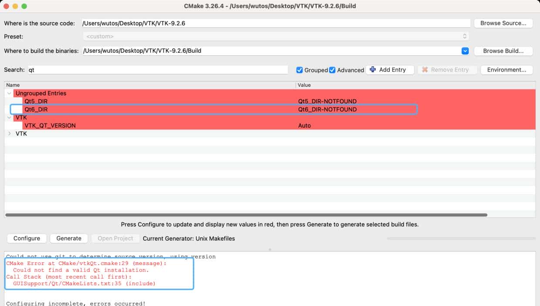The image size is (540, 306).
Task: Click the yellow minimize window button
Action: pos(15,6)
